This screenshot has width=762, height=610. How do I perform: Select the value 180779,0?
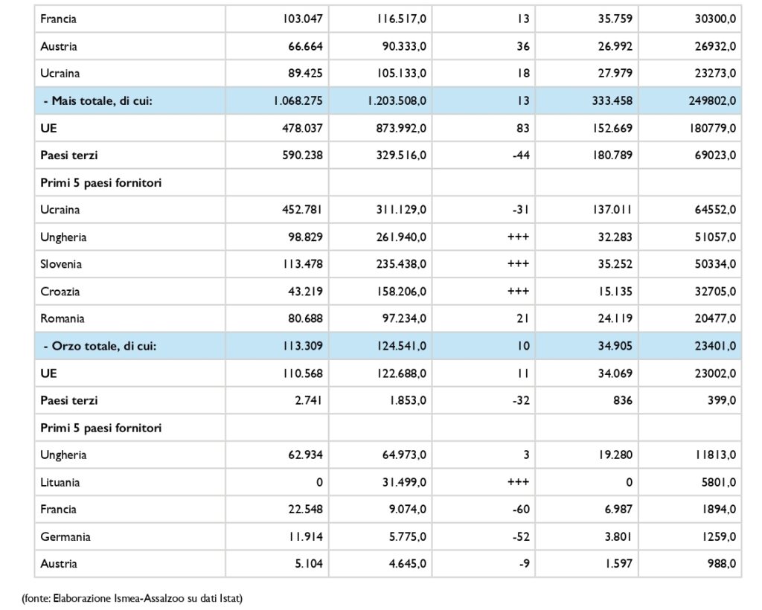(712, 128)
